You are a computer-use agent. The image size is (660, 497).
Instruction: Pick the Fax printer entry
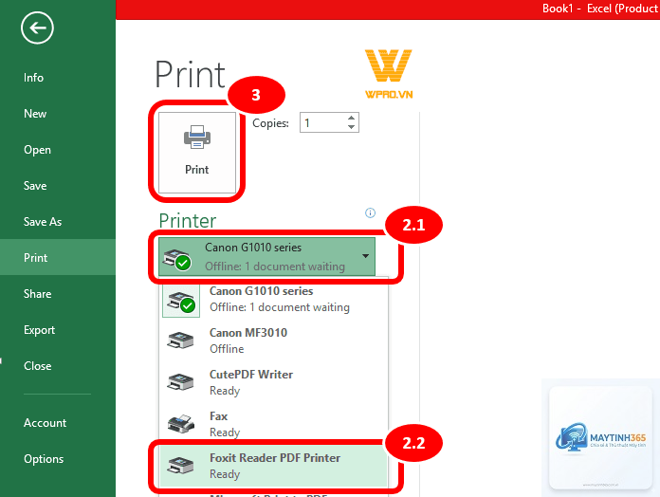tap(274, 424)
